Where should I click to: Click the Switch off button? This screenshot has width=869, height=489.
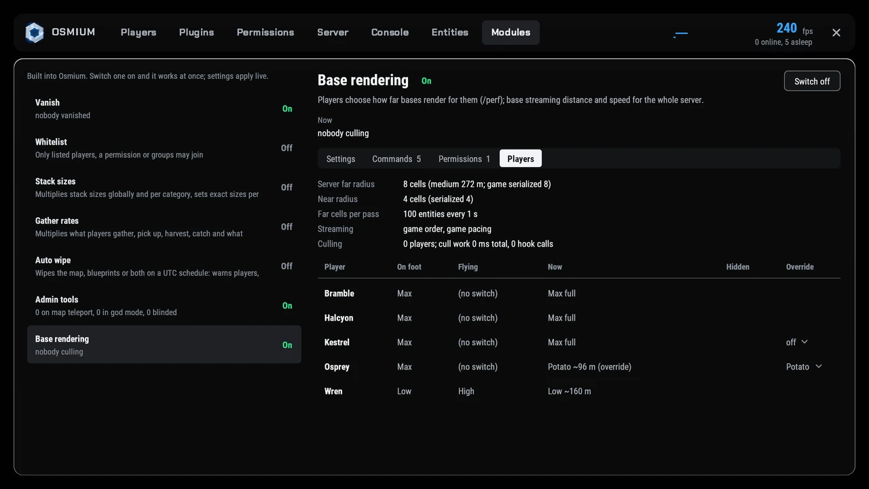(x=812, y=81)
